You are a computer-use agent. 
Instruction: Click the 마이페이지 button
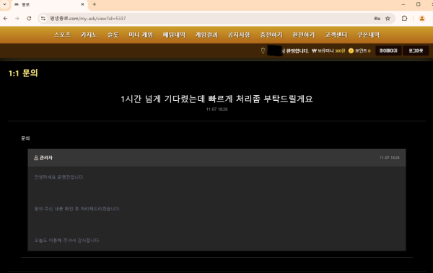pyautogui.click(x=388, y=50)
